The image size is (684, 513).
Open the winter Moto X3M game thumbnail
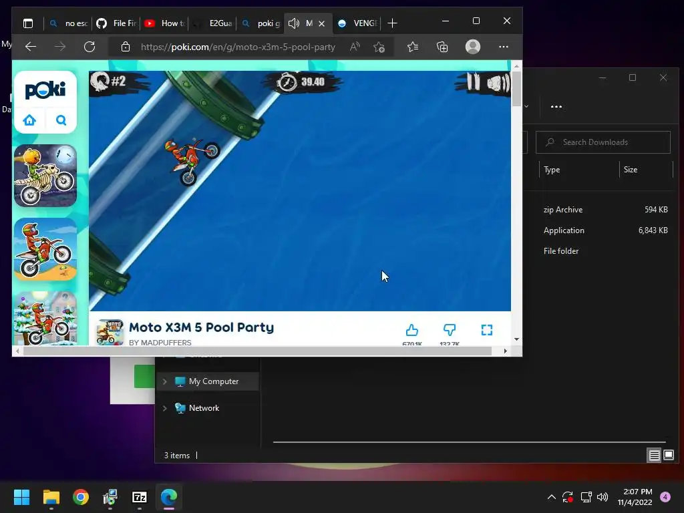pyautogui.click(x=45, y=319)
